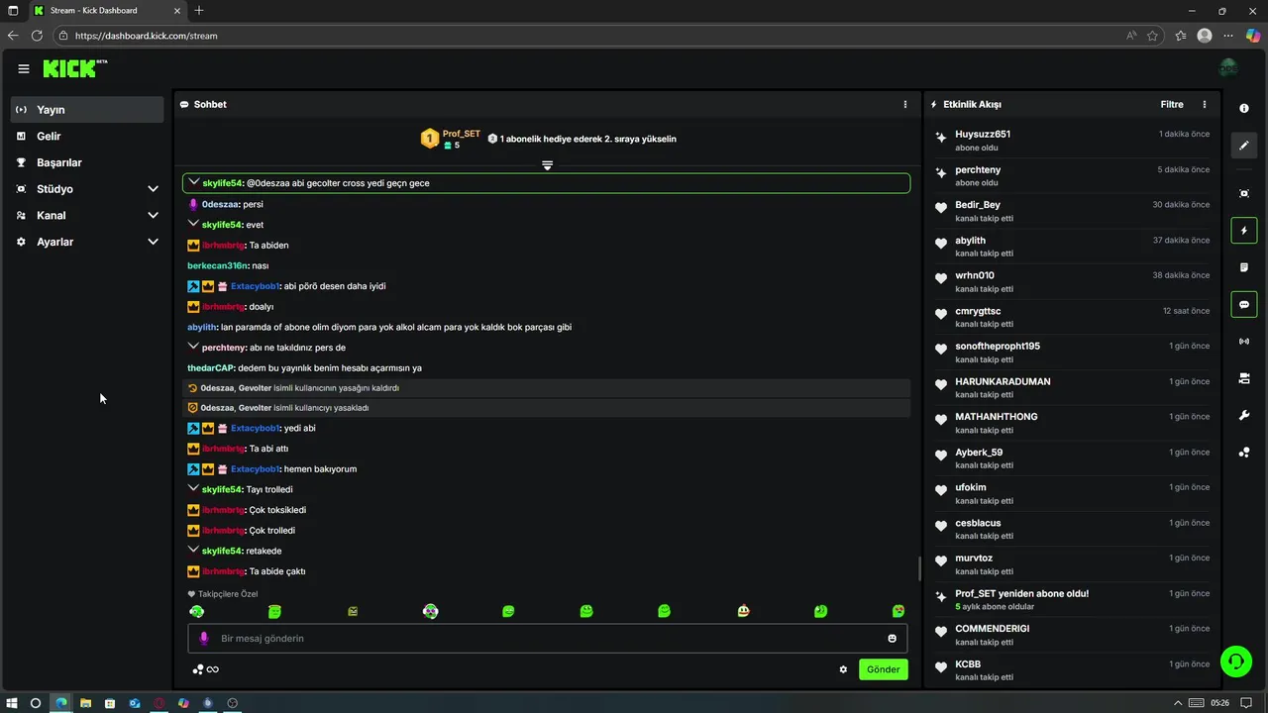The height and width of the screenshot is (713, 1268).
Task: Select wrhn010 follow event in activity feed
Action: tap(1072, 281)
